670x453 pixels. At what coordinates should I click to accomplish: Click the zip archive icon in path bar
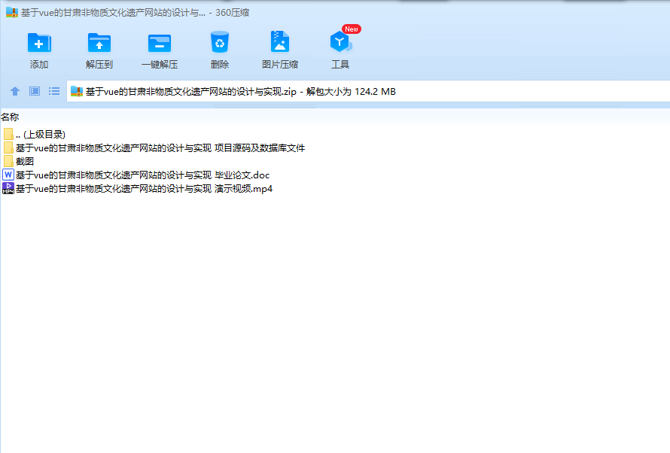pos(77,91)
